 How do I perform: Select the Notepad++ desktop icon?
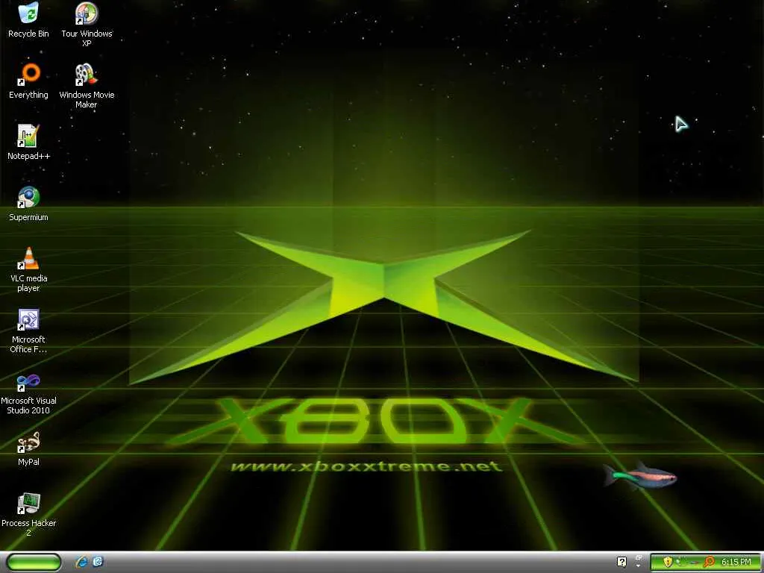(x=28, y=143)
